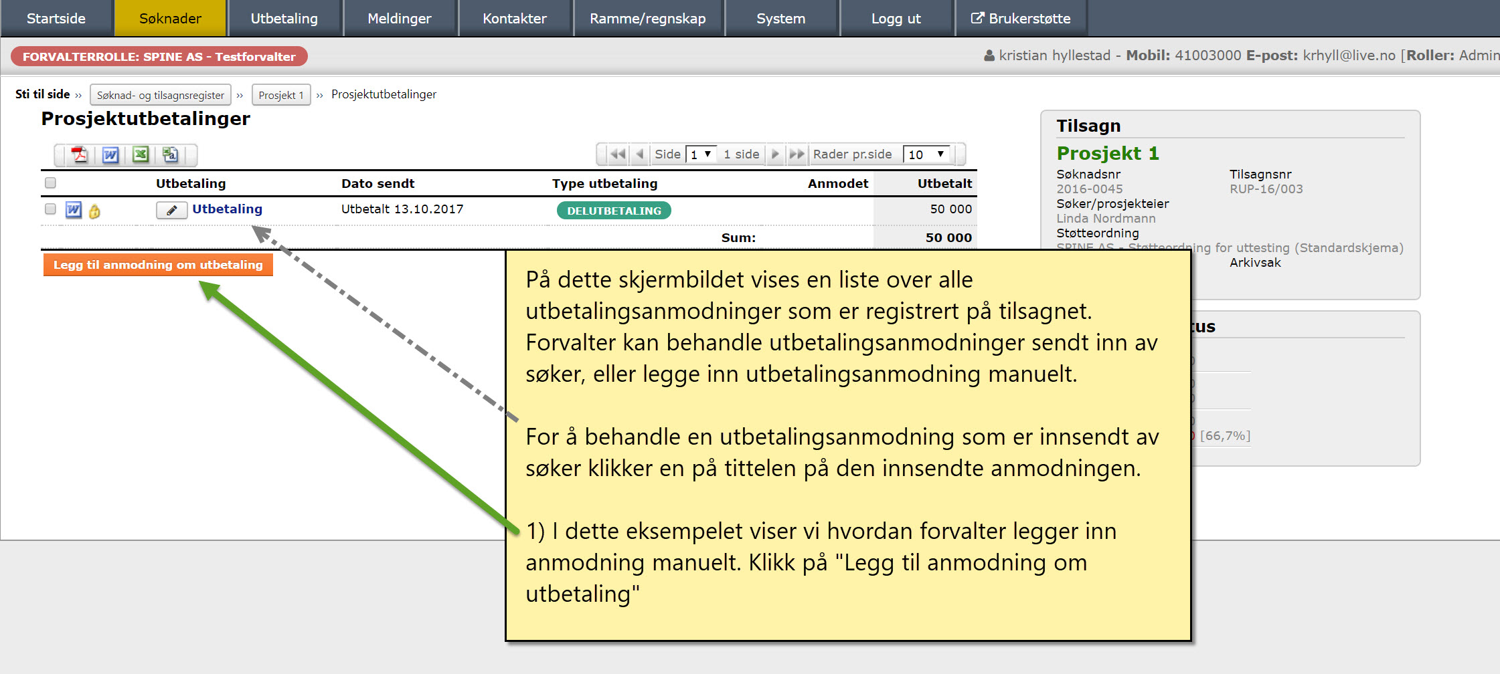Edit the Utbetaling entry with pencil button
This screenshot has height=674, width=1500.
171,210
